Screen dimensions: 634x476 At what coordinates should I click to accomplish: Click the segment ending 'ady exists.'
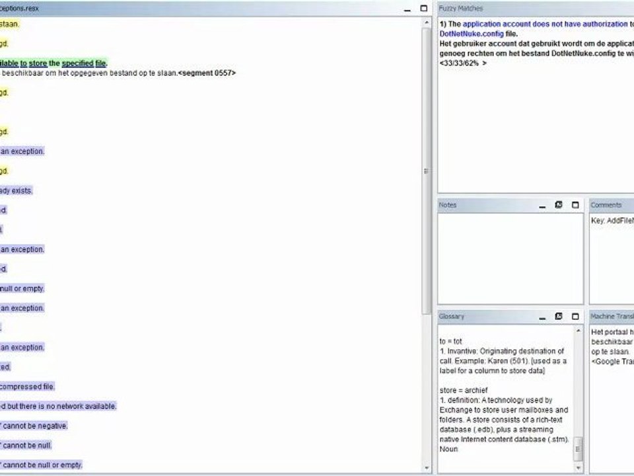tap(16, 190)
